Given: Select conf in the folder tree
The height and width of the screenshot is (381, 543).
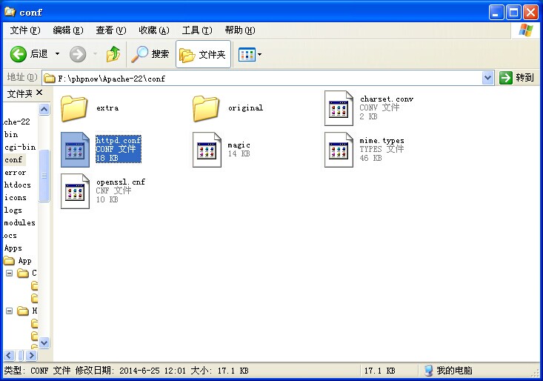Looking at the screenshot, I should coord(13,159).
